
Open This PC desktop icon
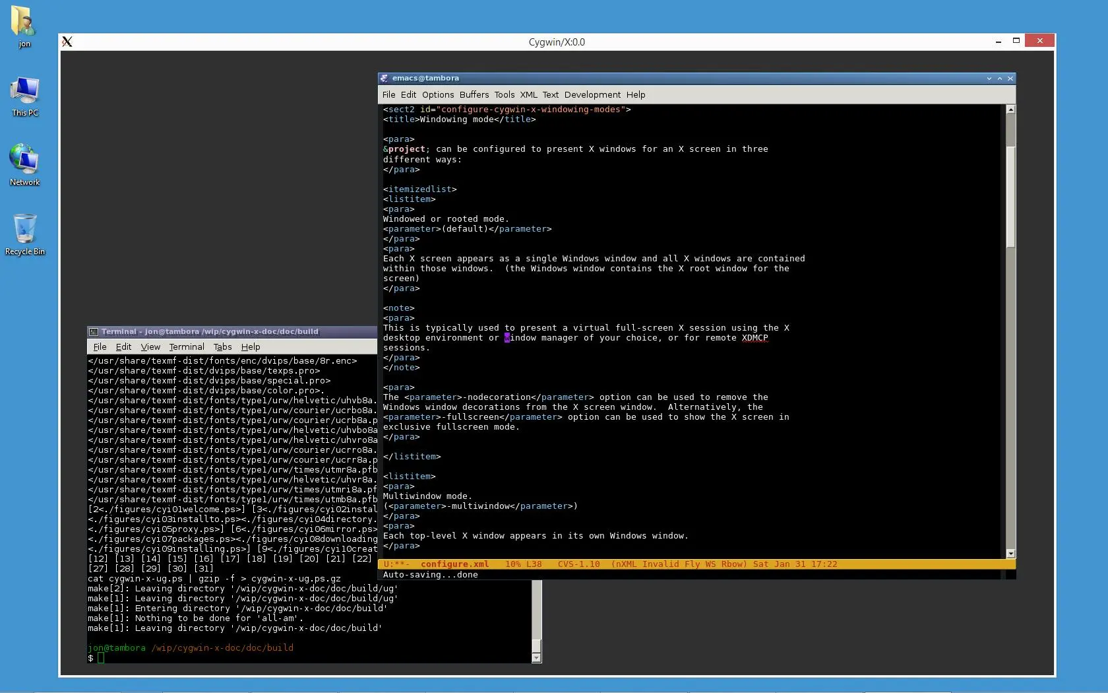(25, 96)
